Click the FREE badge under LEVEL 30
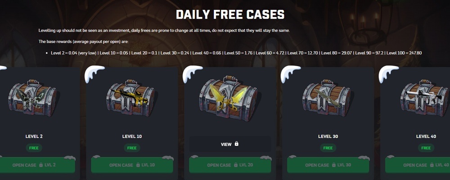 click(328, 148)
